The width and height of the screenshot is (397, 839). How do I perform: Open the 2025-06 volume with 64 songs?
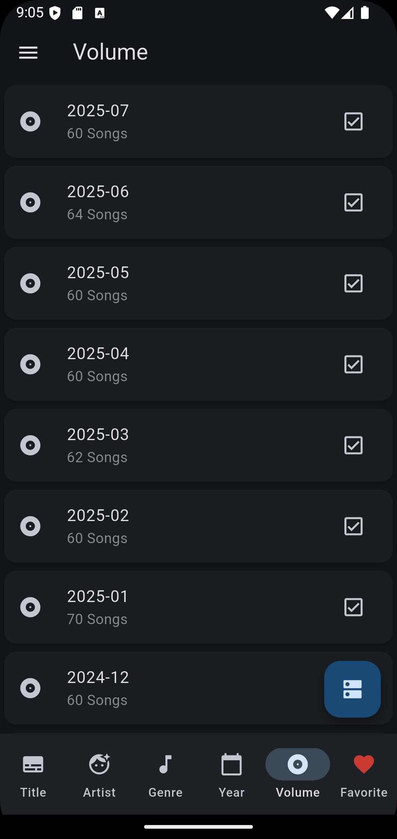198,202
